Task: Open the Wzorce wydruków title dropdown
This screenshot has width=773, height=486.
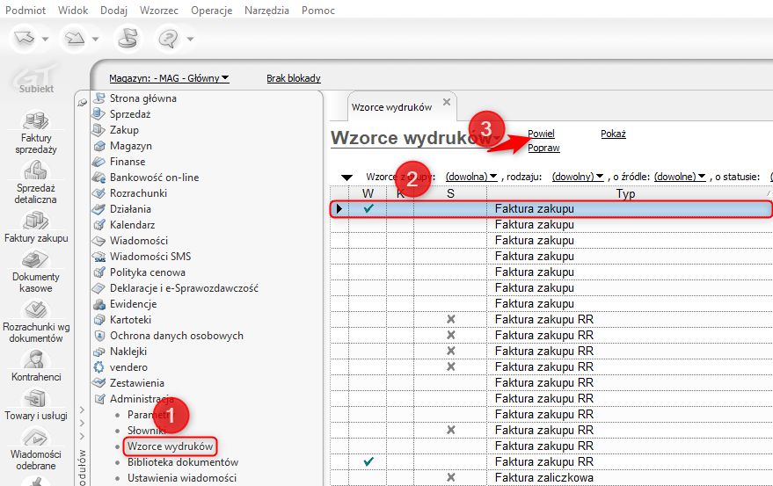Action: click(x=497, y=139)
